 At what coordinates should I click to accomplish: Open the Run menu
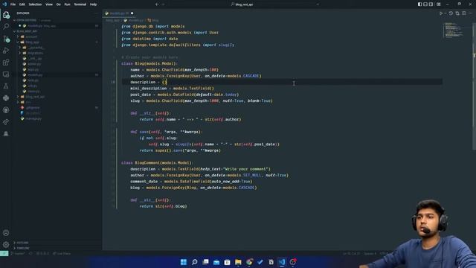click(x=68, y=4)
